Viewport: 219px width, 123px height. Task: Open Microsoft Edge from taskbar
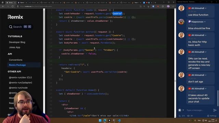(x=105, y=121)
